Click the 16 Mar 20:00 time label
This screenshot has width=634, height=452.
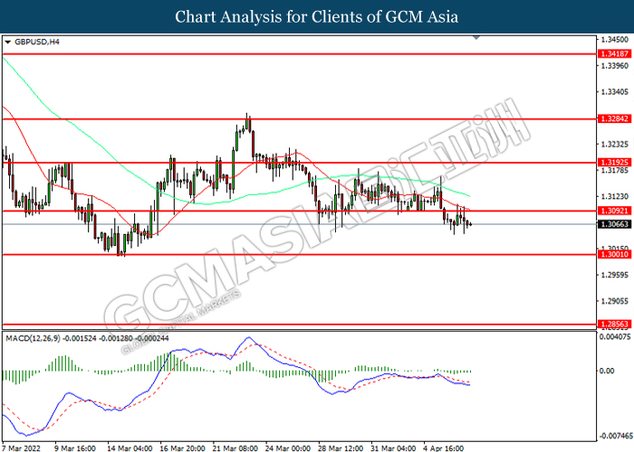[x=182, y=448]
